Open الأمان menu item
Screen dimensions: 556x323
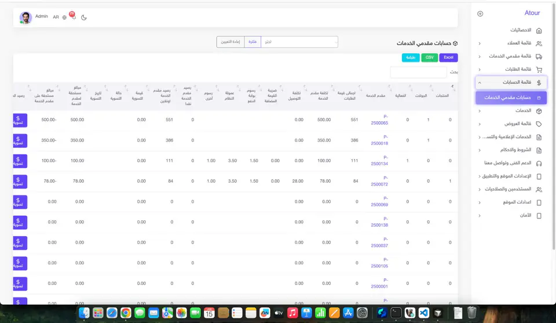[511, 216]
